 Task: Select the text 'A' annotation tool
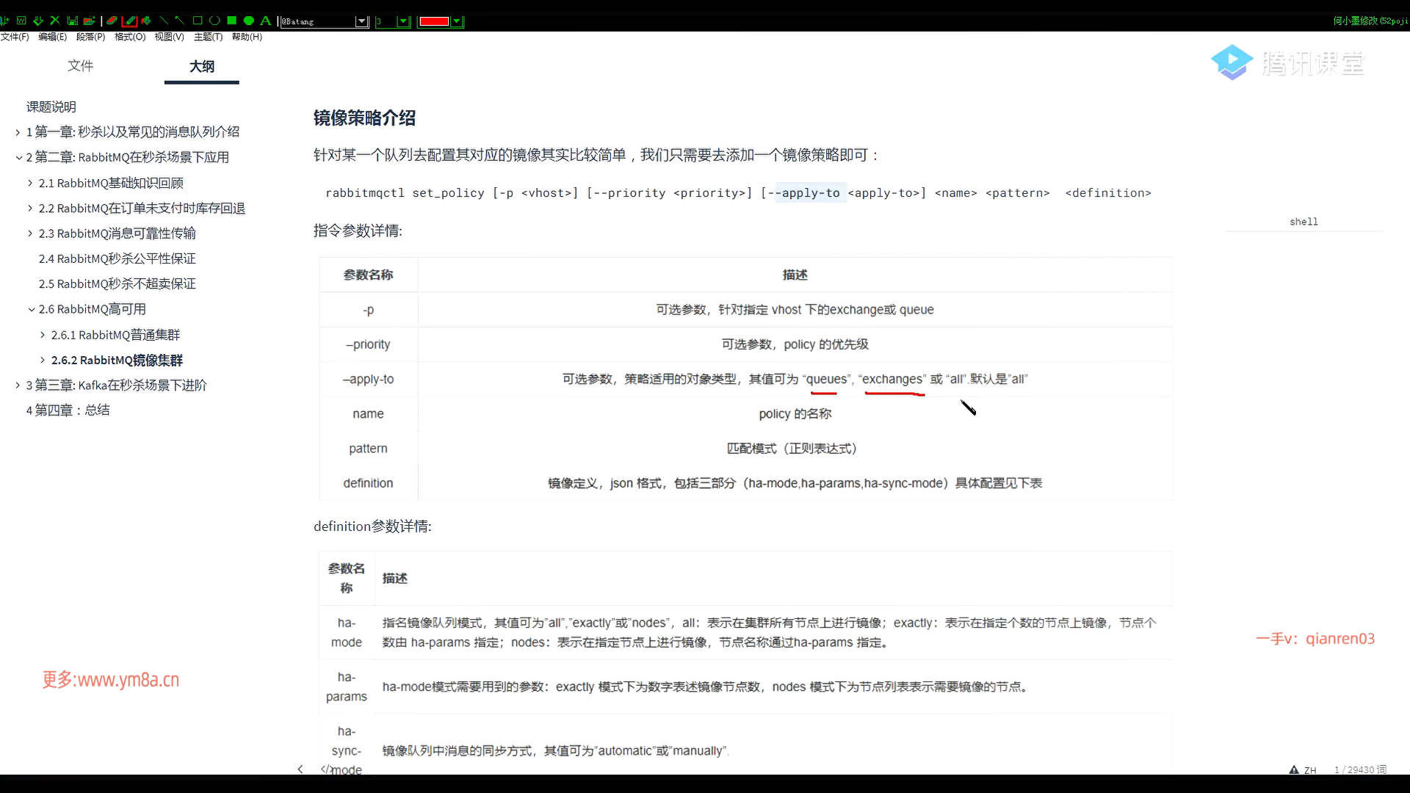pyautogui.click(x=265, y=21)
